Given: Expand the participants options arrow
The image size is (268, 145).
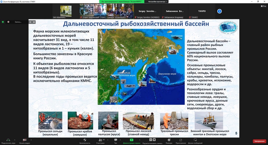Looking at the screenshot, I should [x=108, y=140].
